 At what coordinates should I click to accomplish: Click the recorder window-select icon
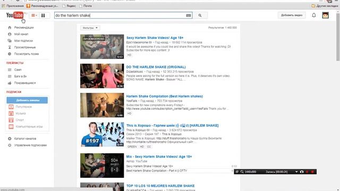[237, 172]
